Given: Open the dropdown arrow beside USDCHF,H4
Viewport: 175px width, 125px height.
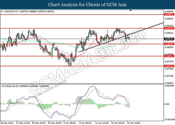Looking at the screenshot, I should (2, 11).
